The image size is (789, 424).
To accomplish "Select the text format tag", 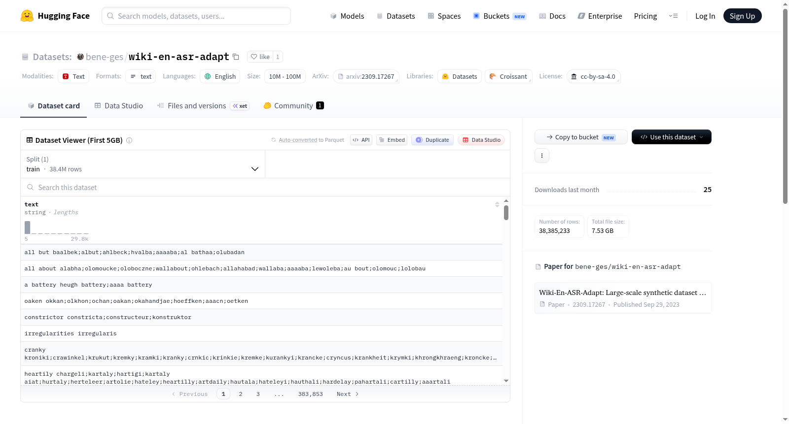I will 141,76.
